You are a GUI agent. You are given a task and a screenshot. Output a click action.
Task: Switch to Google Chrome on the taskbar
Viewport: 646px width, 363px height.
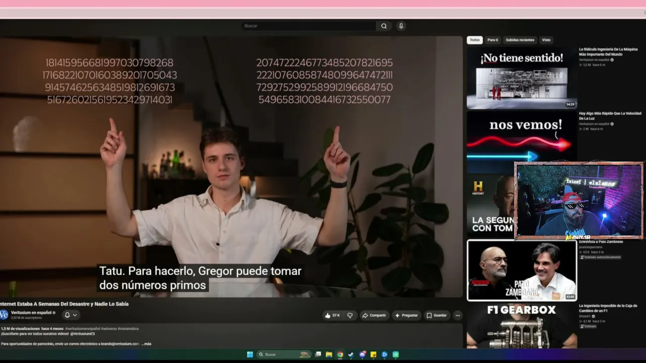click(x=340, y=354)
